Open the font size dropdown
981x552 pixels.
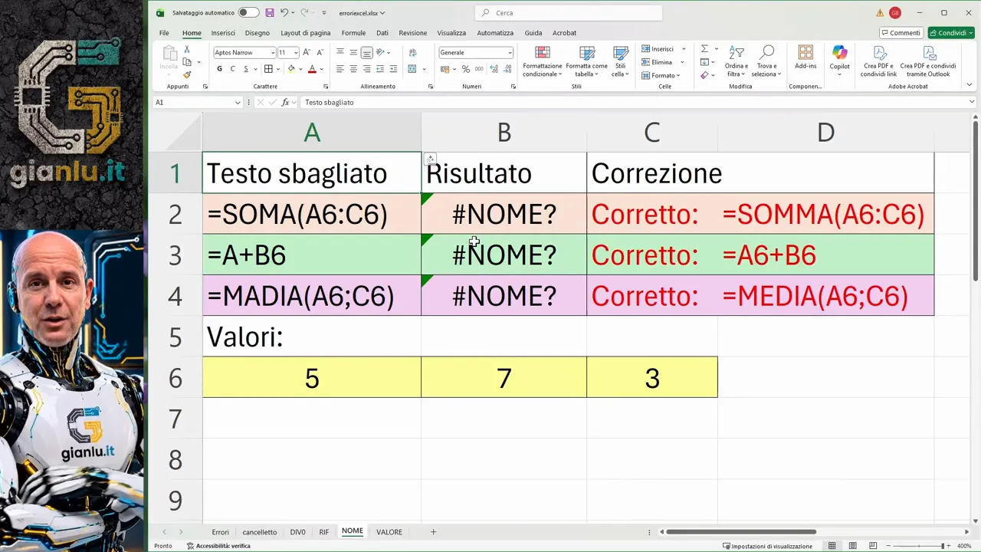(296, 53)
